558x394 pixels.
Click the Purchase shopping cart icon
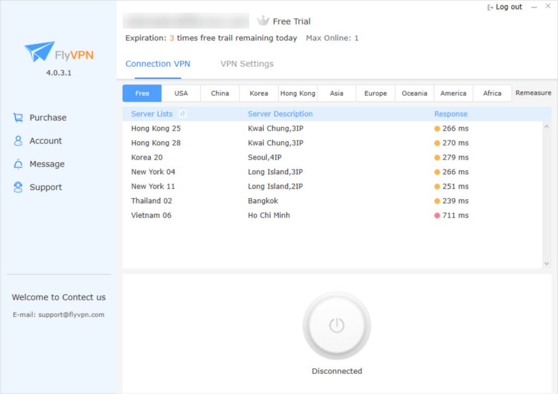(x=18, y=118)
